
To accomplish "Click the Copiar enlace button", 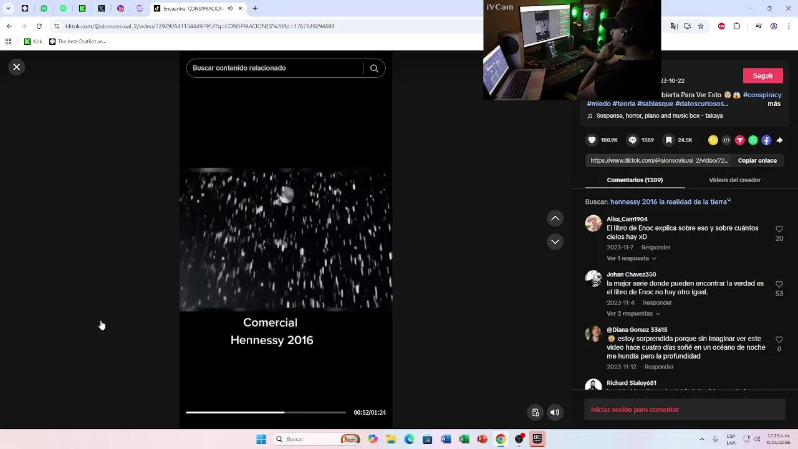I will (x=757, y=160).
